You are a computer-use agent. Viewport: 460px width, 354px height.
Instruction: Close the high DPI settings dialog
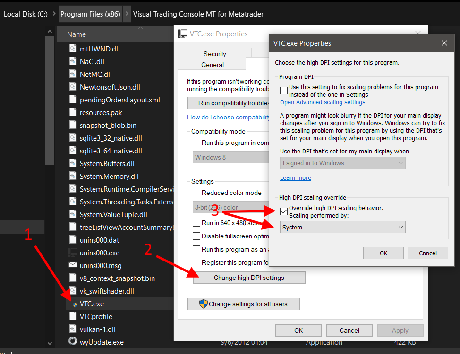444,43
